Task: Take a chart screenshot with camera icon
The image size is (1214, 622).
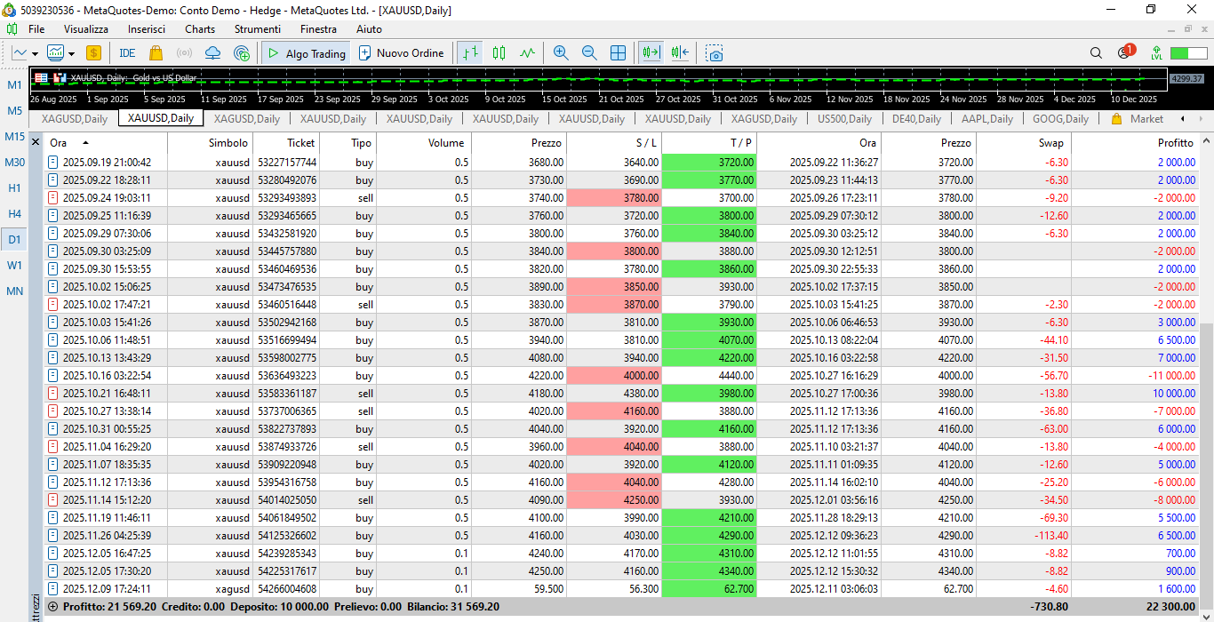Action: coord(715,53)
